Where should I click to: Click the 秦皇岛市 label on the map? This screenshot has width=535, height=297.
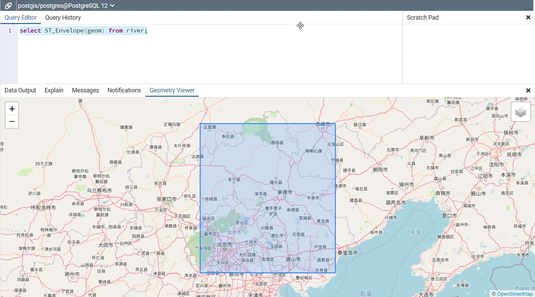[x=348, y=253]
